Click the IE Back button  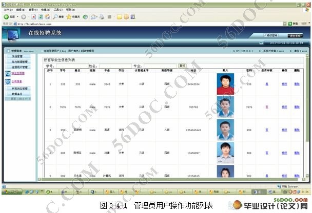9,16
